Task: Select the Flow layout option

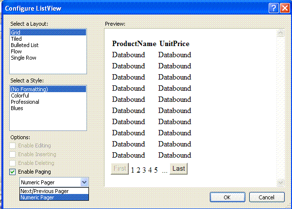Action: click(16, 51)
